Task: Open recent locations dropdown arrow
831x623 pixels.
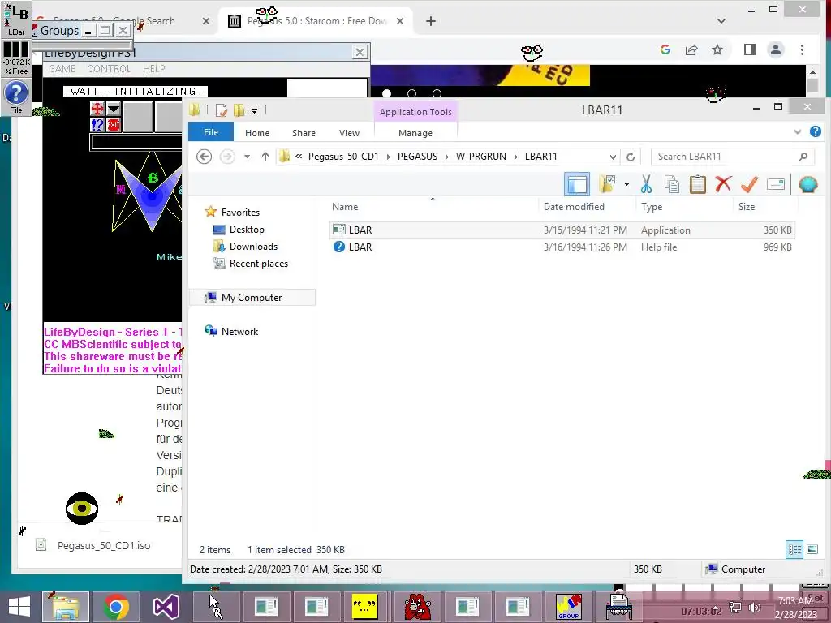Action: 247,157
